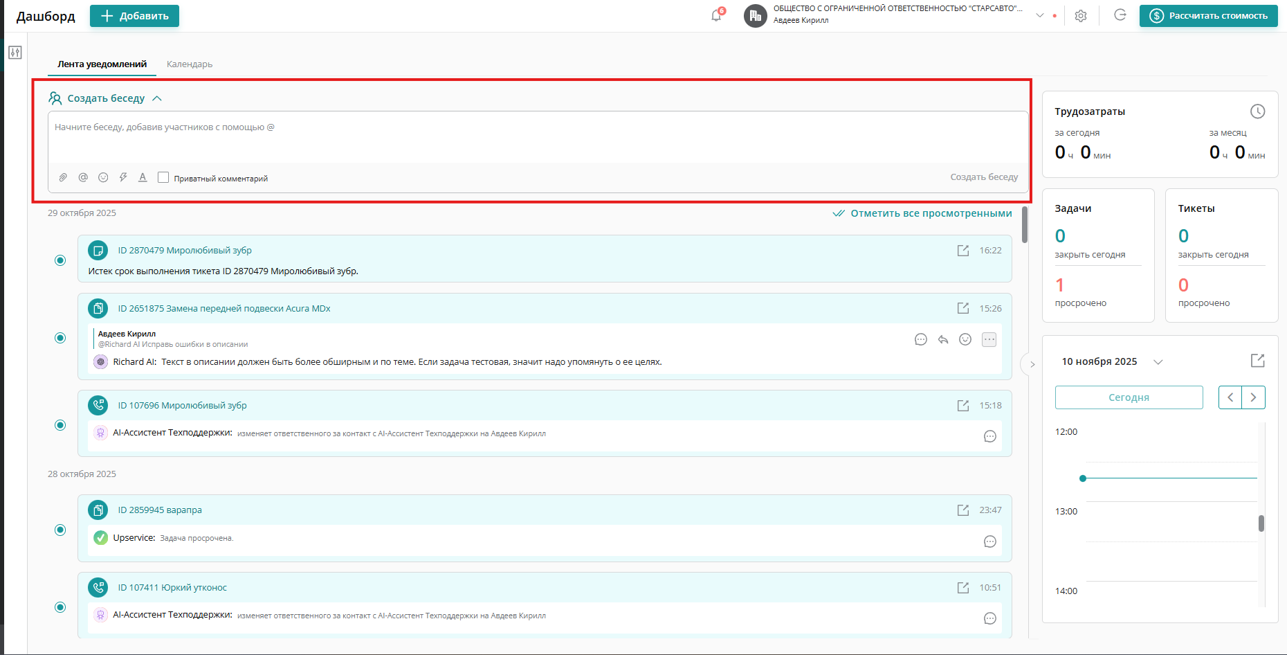Click the Рассчитать стоимость button
This screenshot has height=655, width=1287.
(1208, 16)
